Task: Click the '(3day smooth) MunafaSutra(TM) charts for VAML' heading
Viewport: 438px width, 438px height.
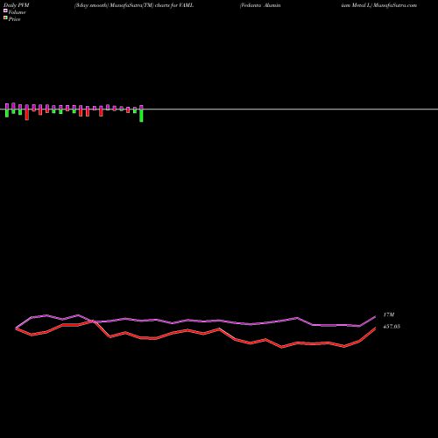Action: [x=134, y=5]
